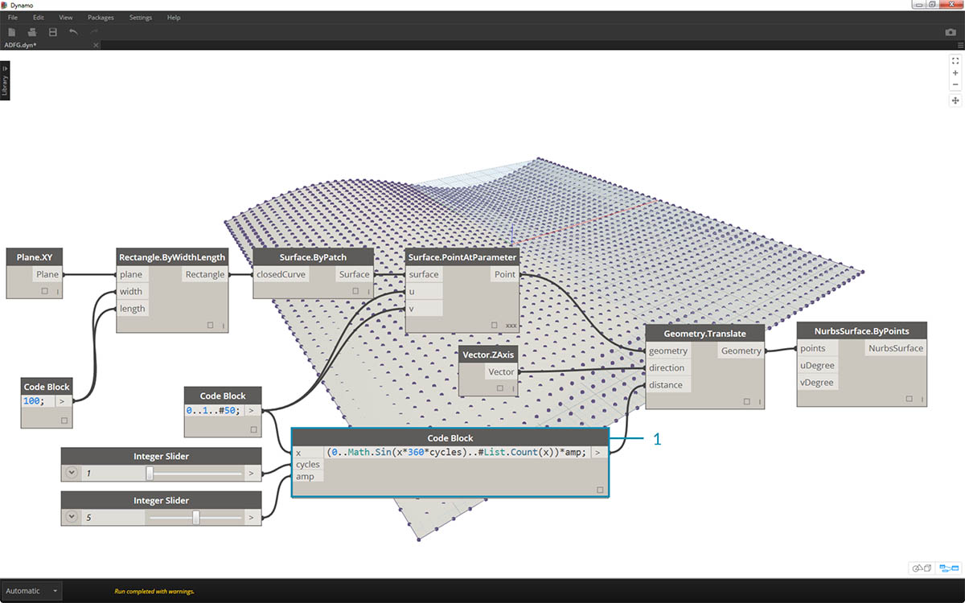Expand the second Integer Slider settings chevron
Image resolution: width=965 pixels, height=603 pixels.
point(72,518)
